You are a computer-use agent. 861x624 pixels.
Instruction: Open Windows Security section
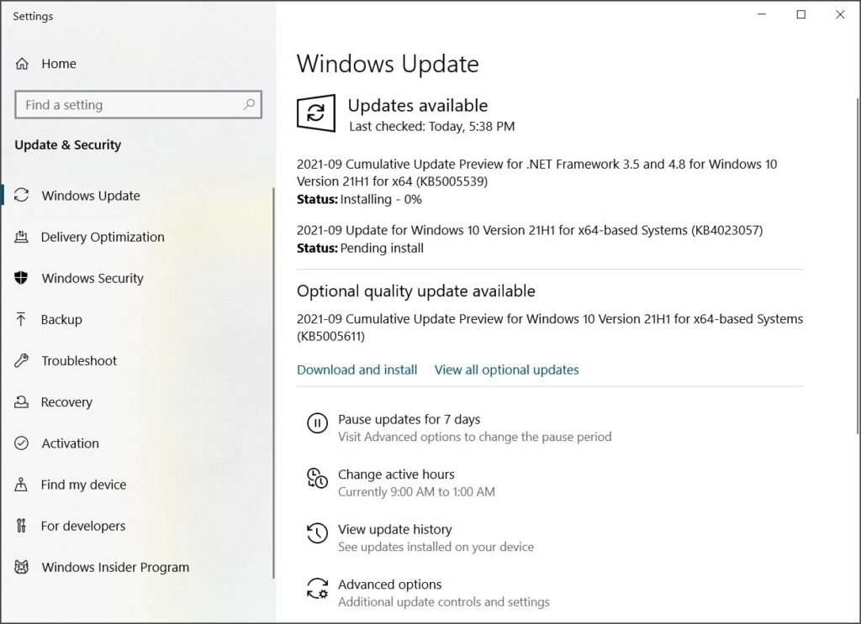[x=92, y=278]
